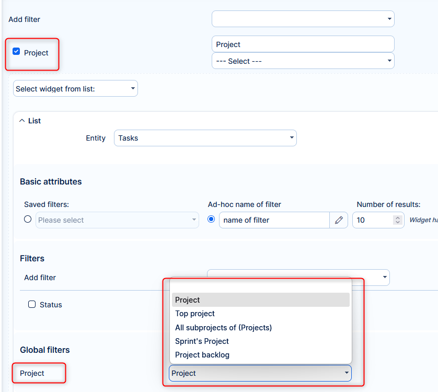The width and height of the screenshot is (438, 392).
Task: Enable the Status filter checkbox
Action: click(32, 304)
